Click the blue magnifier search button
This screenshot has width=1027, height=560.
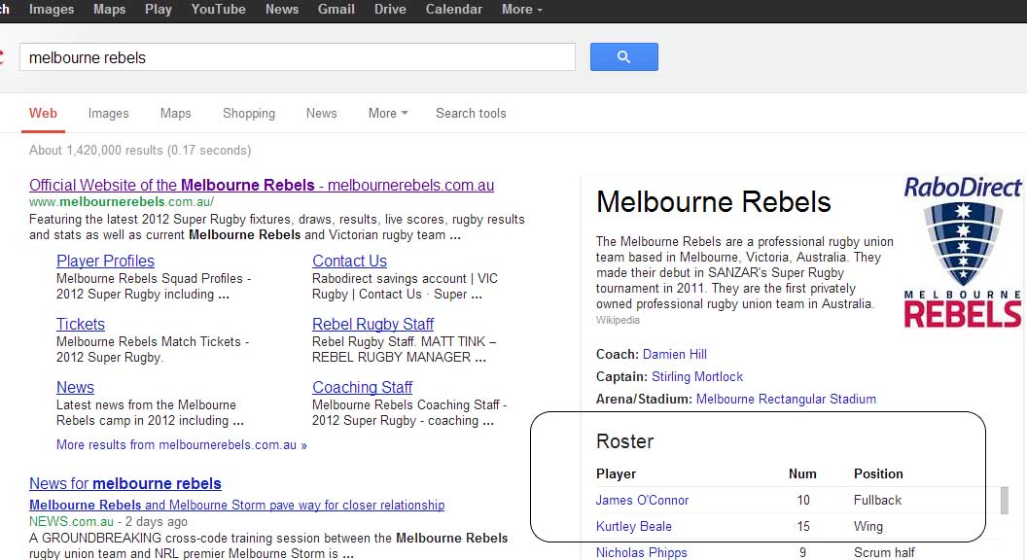coord(623,57)
